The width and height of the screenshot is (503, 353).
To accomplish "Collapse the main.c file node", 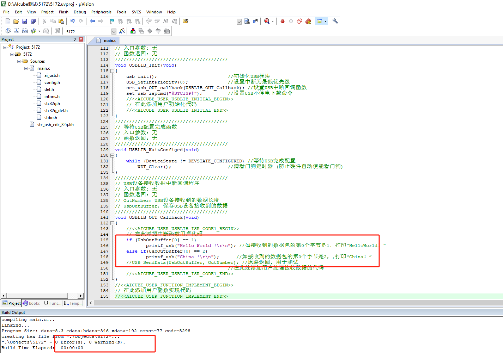I will click(x=26, y=68).
